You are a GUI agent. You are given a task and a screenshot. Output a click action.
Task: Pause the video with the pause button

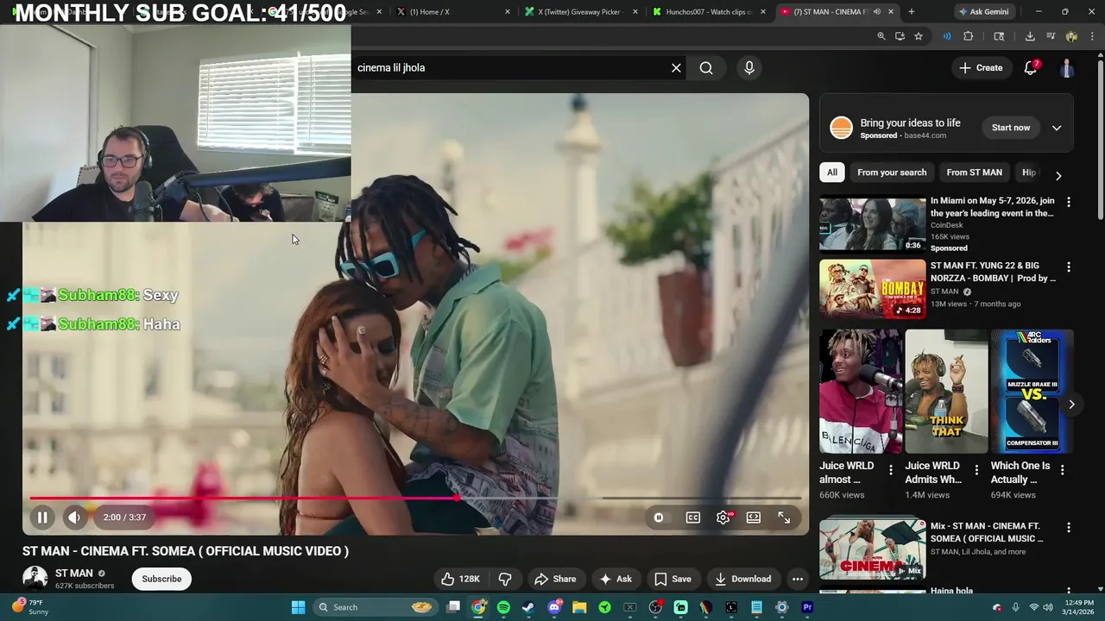(41, 517)
